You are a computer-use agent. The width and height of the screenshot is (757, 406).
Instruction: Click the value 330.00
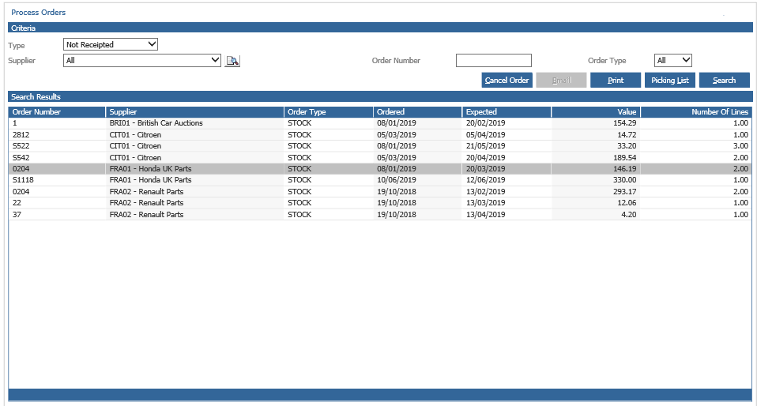(625, 180)
